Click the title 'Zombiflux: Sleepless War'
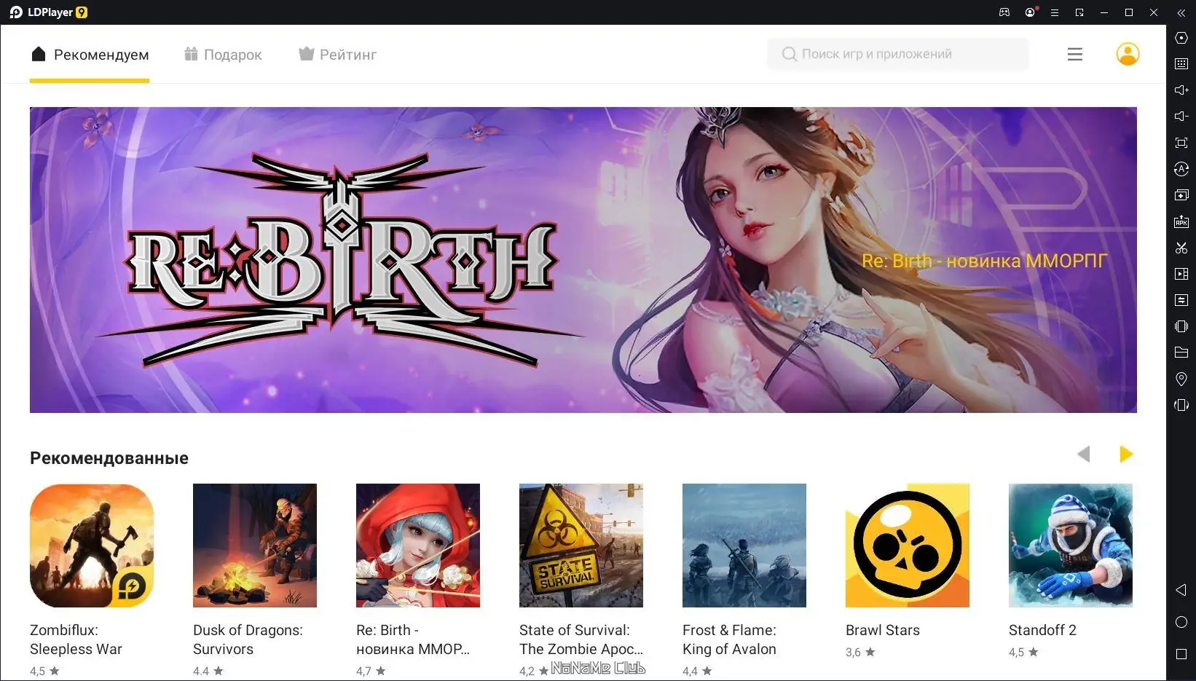 (x=76, y=639)
